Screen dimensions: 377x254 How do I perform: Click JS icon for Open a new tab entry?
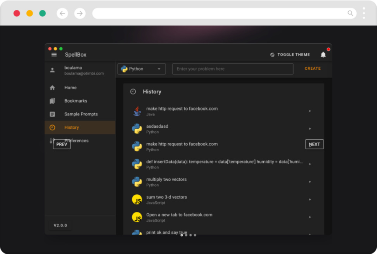[137, 217]
